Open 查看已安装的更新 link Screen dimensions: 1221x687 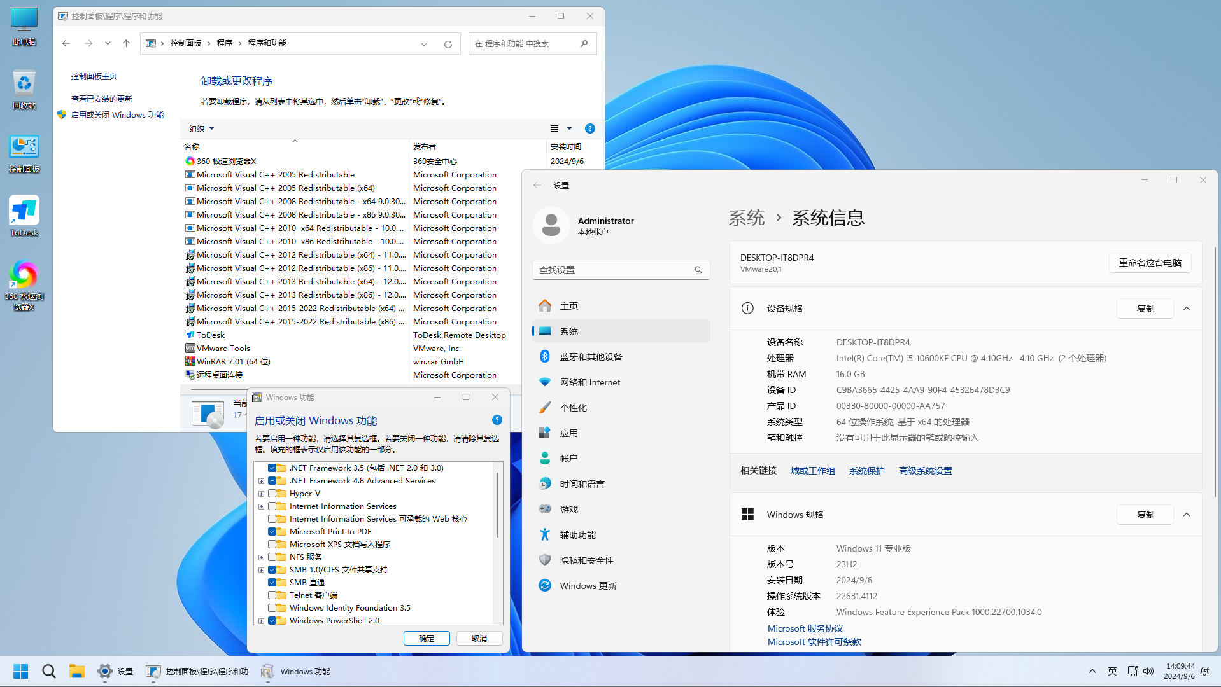(102, 99)
